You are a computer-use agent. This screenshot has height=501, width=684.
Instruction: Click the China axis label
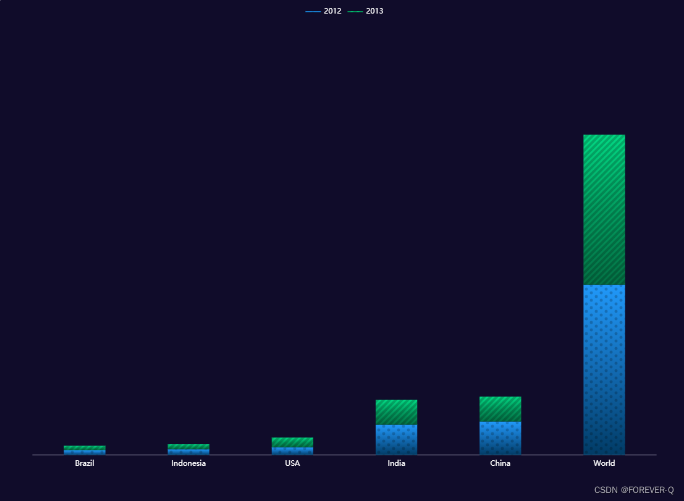500,463
